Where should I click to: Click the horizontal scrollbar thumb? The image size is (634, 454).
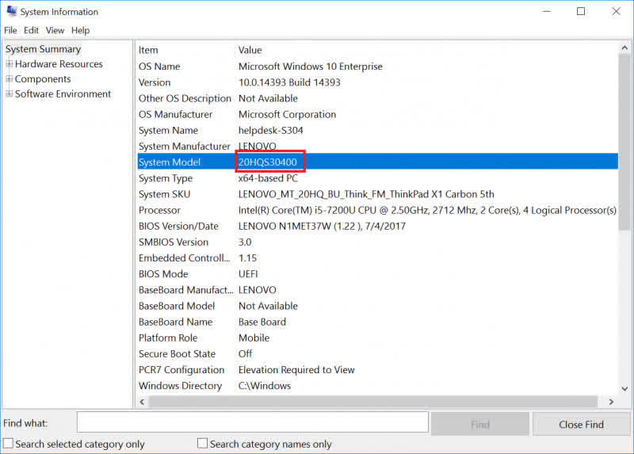tap(372, 402)
